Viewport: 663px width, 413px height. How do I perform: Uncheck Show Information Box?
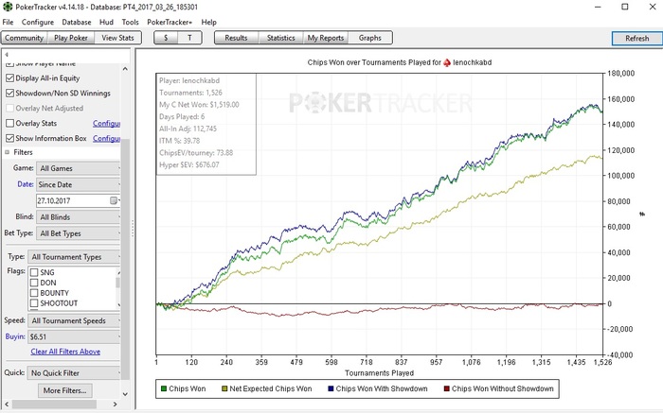tap(10, 138)
